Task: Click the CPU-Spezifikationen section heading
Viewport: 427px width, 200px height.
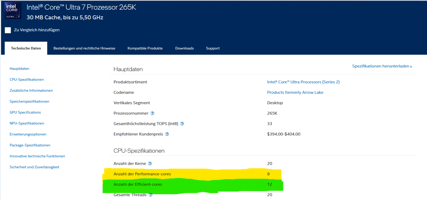Action: pyautogui.click(x=139, y=151)
